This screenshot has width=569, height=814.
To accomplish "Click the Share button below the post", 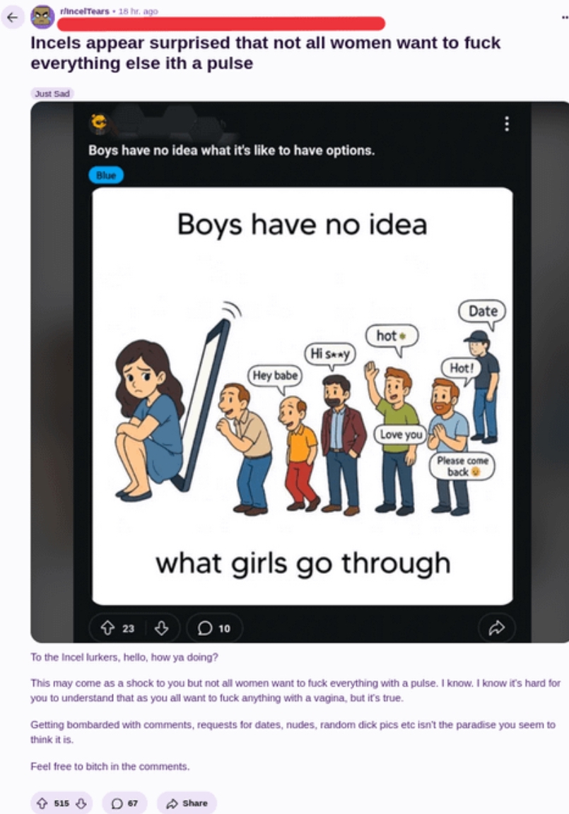I will point(187,803).
